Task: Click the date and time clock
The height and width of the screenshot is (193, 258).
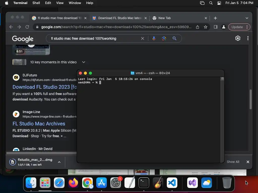Action: [239, 3]
